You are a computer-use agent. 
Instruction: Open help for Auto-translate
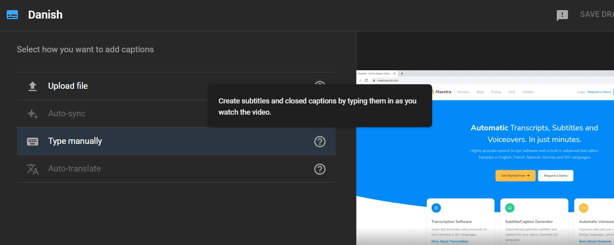tap(320, 169)
